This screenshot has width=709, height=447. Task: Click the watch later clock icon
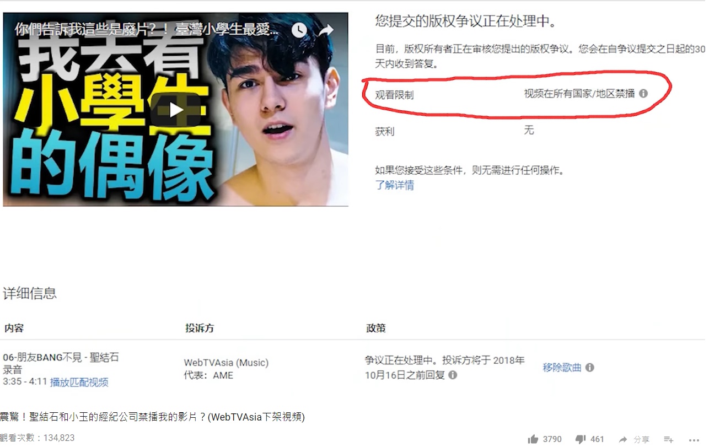[299, 30]
